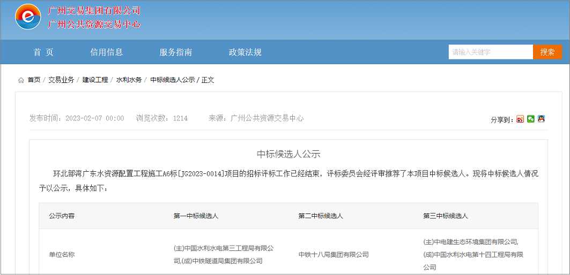Click the 广州公共资源交易中心 header title

point(94,24)
